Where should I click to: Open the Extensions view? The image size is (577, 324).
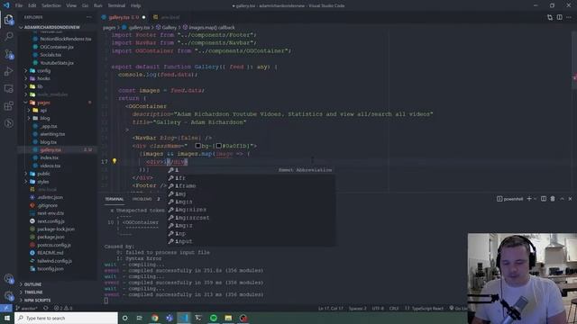[x=8, y=106]
